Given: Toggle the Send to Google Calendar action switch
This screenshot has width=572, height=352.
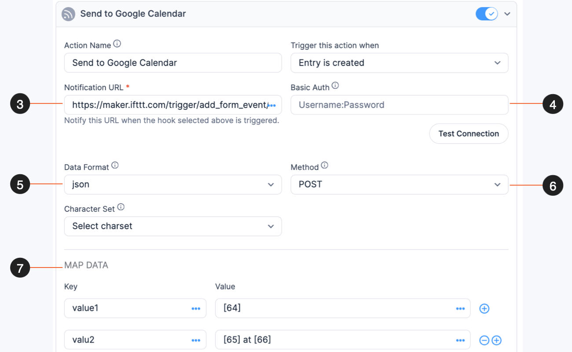Looking at the screenshot, I should [x=487, y=14].
